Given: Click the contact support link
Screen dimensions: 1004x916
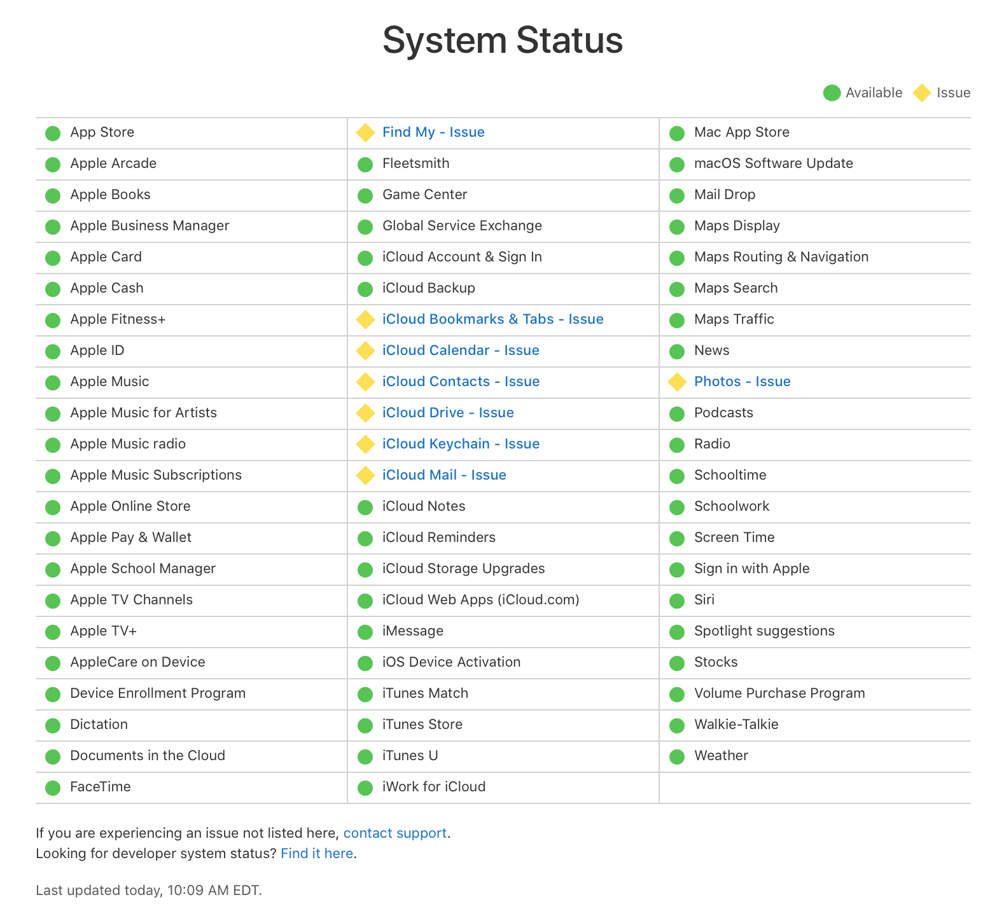Looking at the screenshot, I should pos(394,833).
